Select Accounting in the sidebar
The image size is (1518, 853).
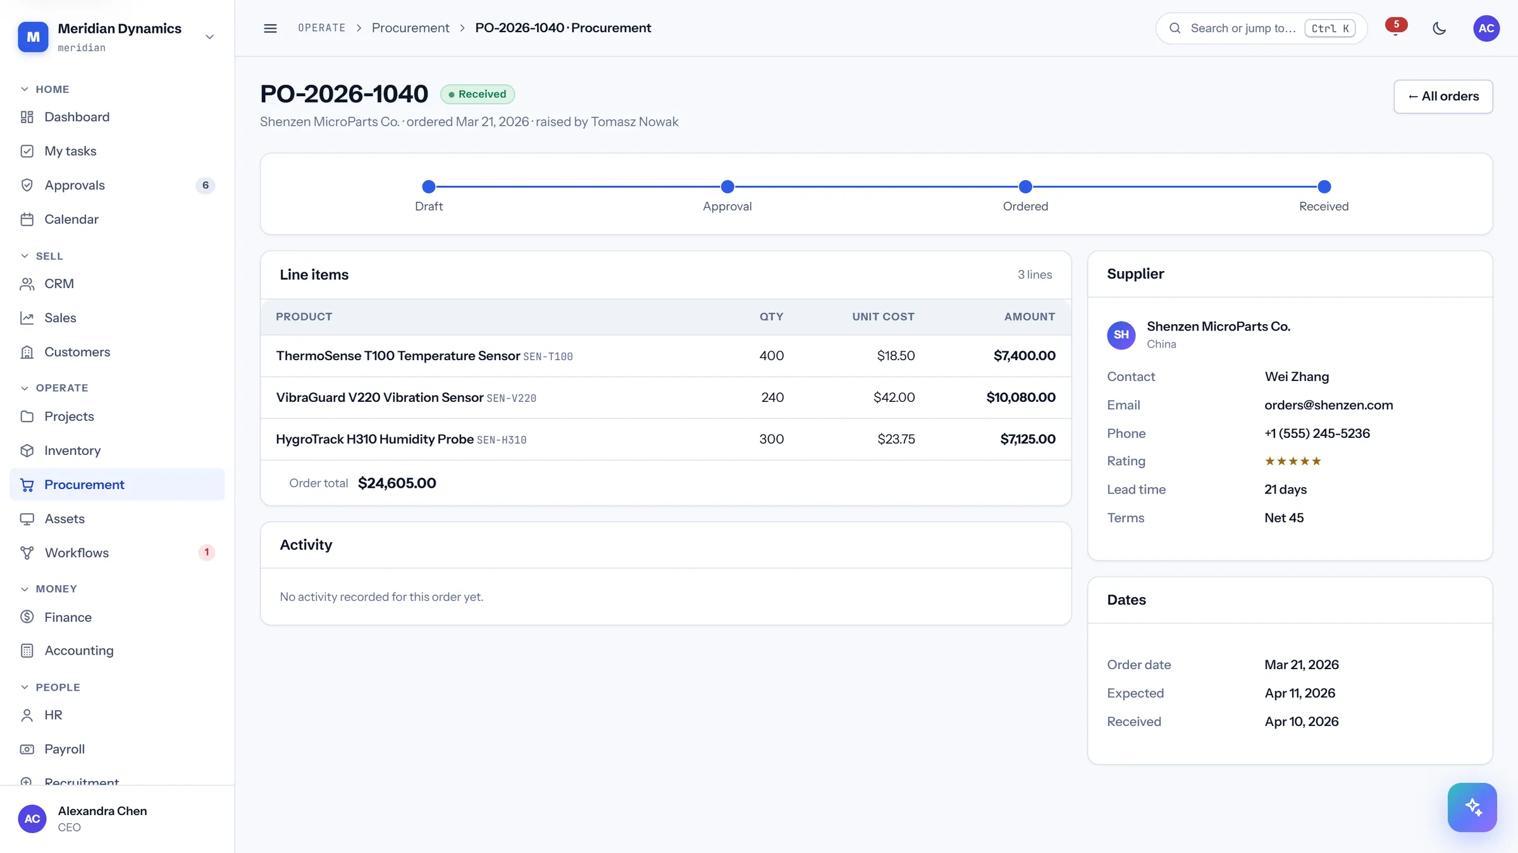[x=117, y=650]
